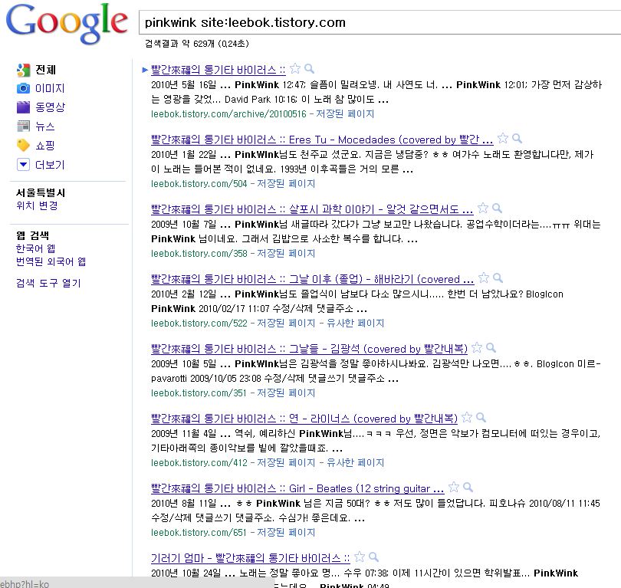The height and width of the screenshot is (588, 621).
Task: Click the search query input field
Action: (x=379, y=22)
